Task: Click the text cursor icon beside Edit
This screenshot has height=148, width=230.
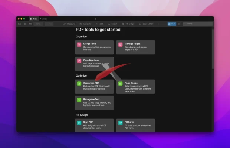Action: click(97, 24)
